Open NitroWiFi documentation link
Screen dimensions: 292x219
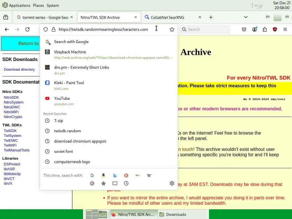click(x=11, y=112)
